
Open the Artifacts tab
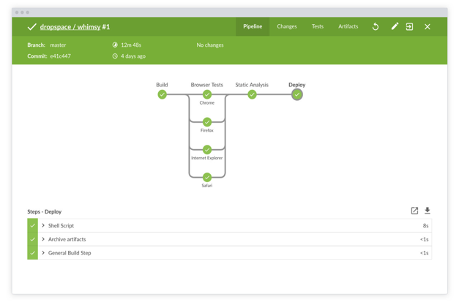pos(348,27)
